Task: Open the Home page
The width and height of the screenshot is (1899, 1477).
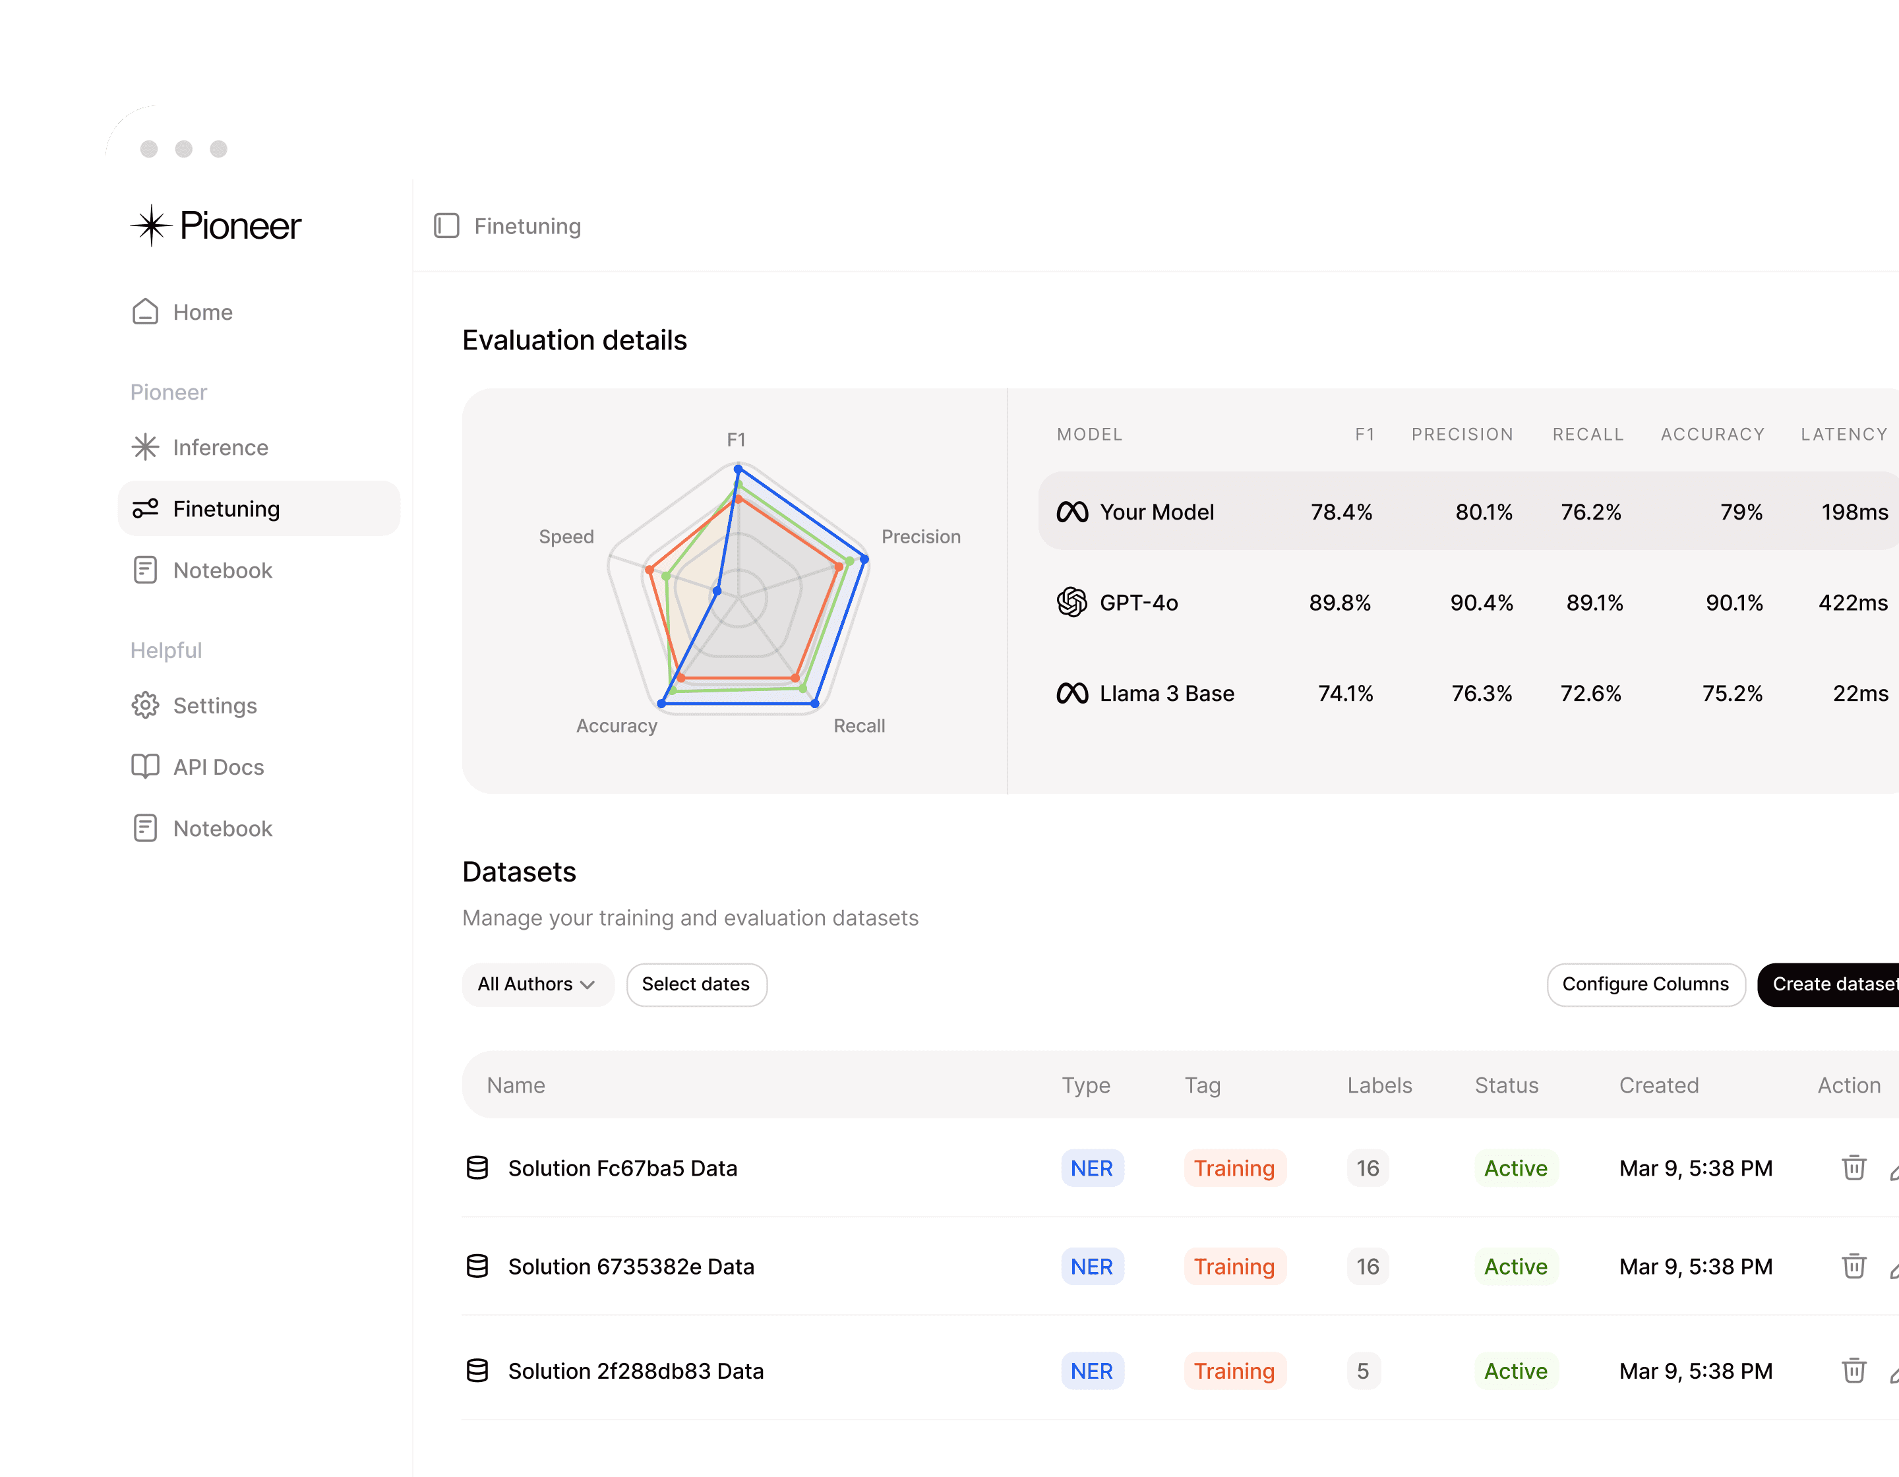Action: tap(202, 312)
